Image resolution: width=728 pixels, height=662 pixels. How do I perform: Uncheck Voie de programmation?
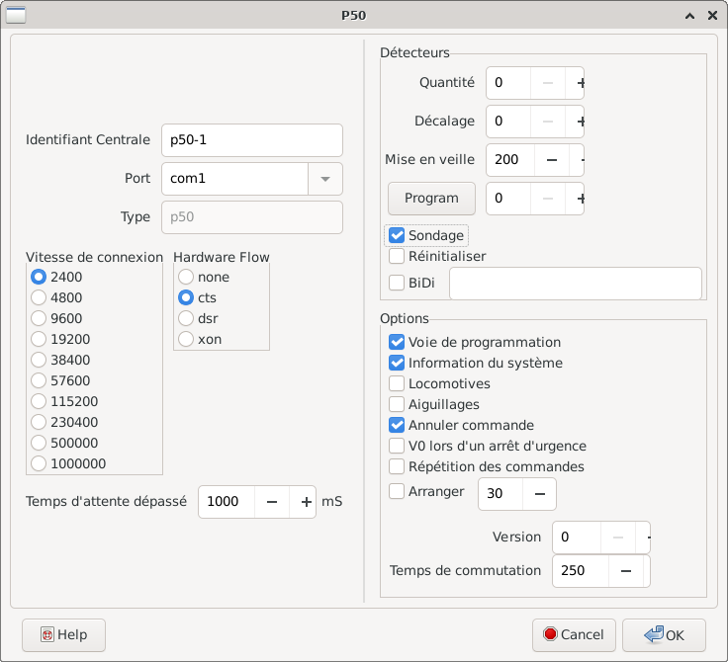click(x=397, y=342)
